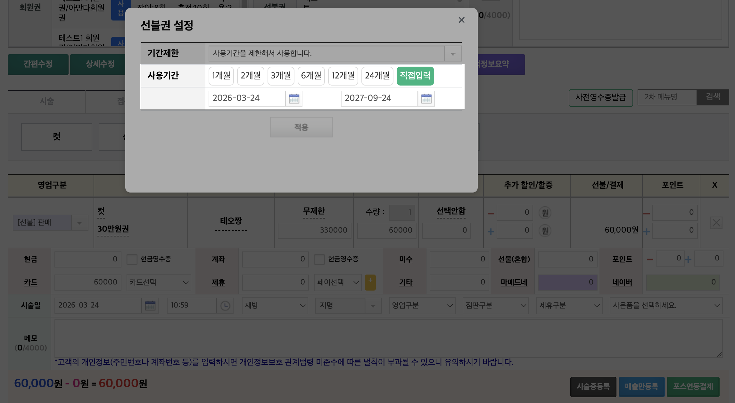Screen dimensions: 735x403
Task: Open end date calendar picker in modal
Action: click(426, 98)
